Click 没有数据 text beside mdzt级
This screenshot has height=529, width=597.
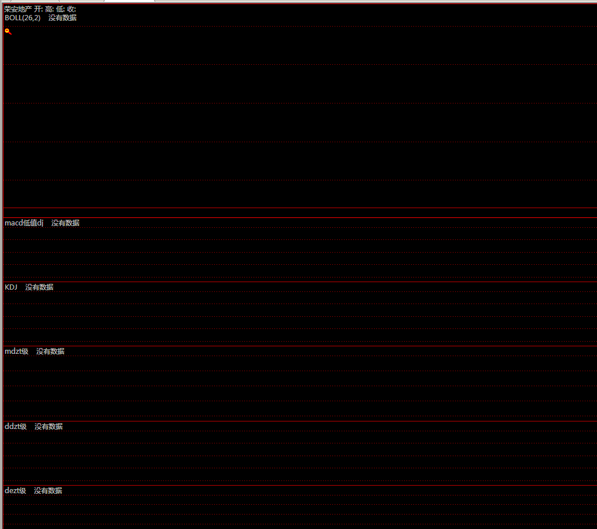tap(50, 352)
